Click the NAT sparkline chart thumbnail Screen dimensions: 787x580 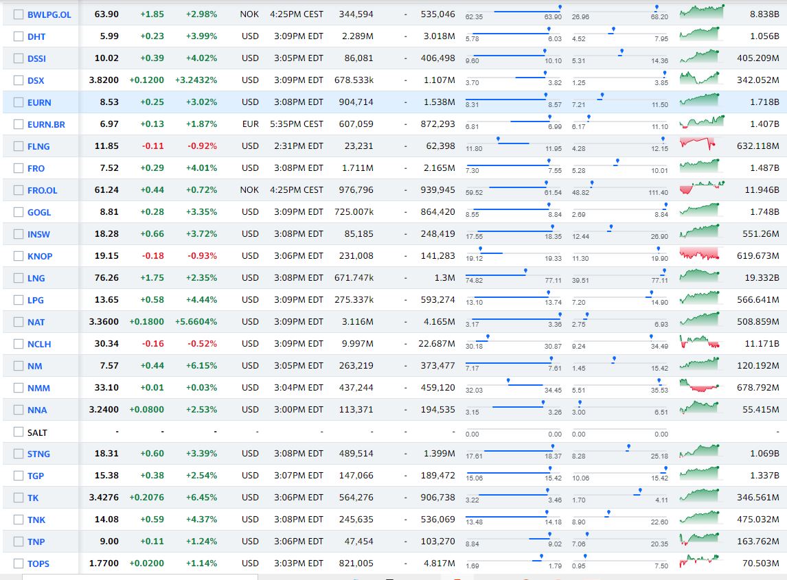click(699, 320)
